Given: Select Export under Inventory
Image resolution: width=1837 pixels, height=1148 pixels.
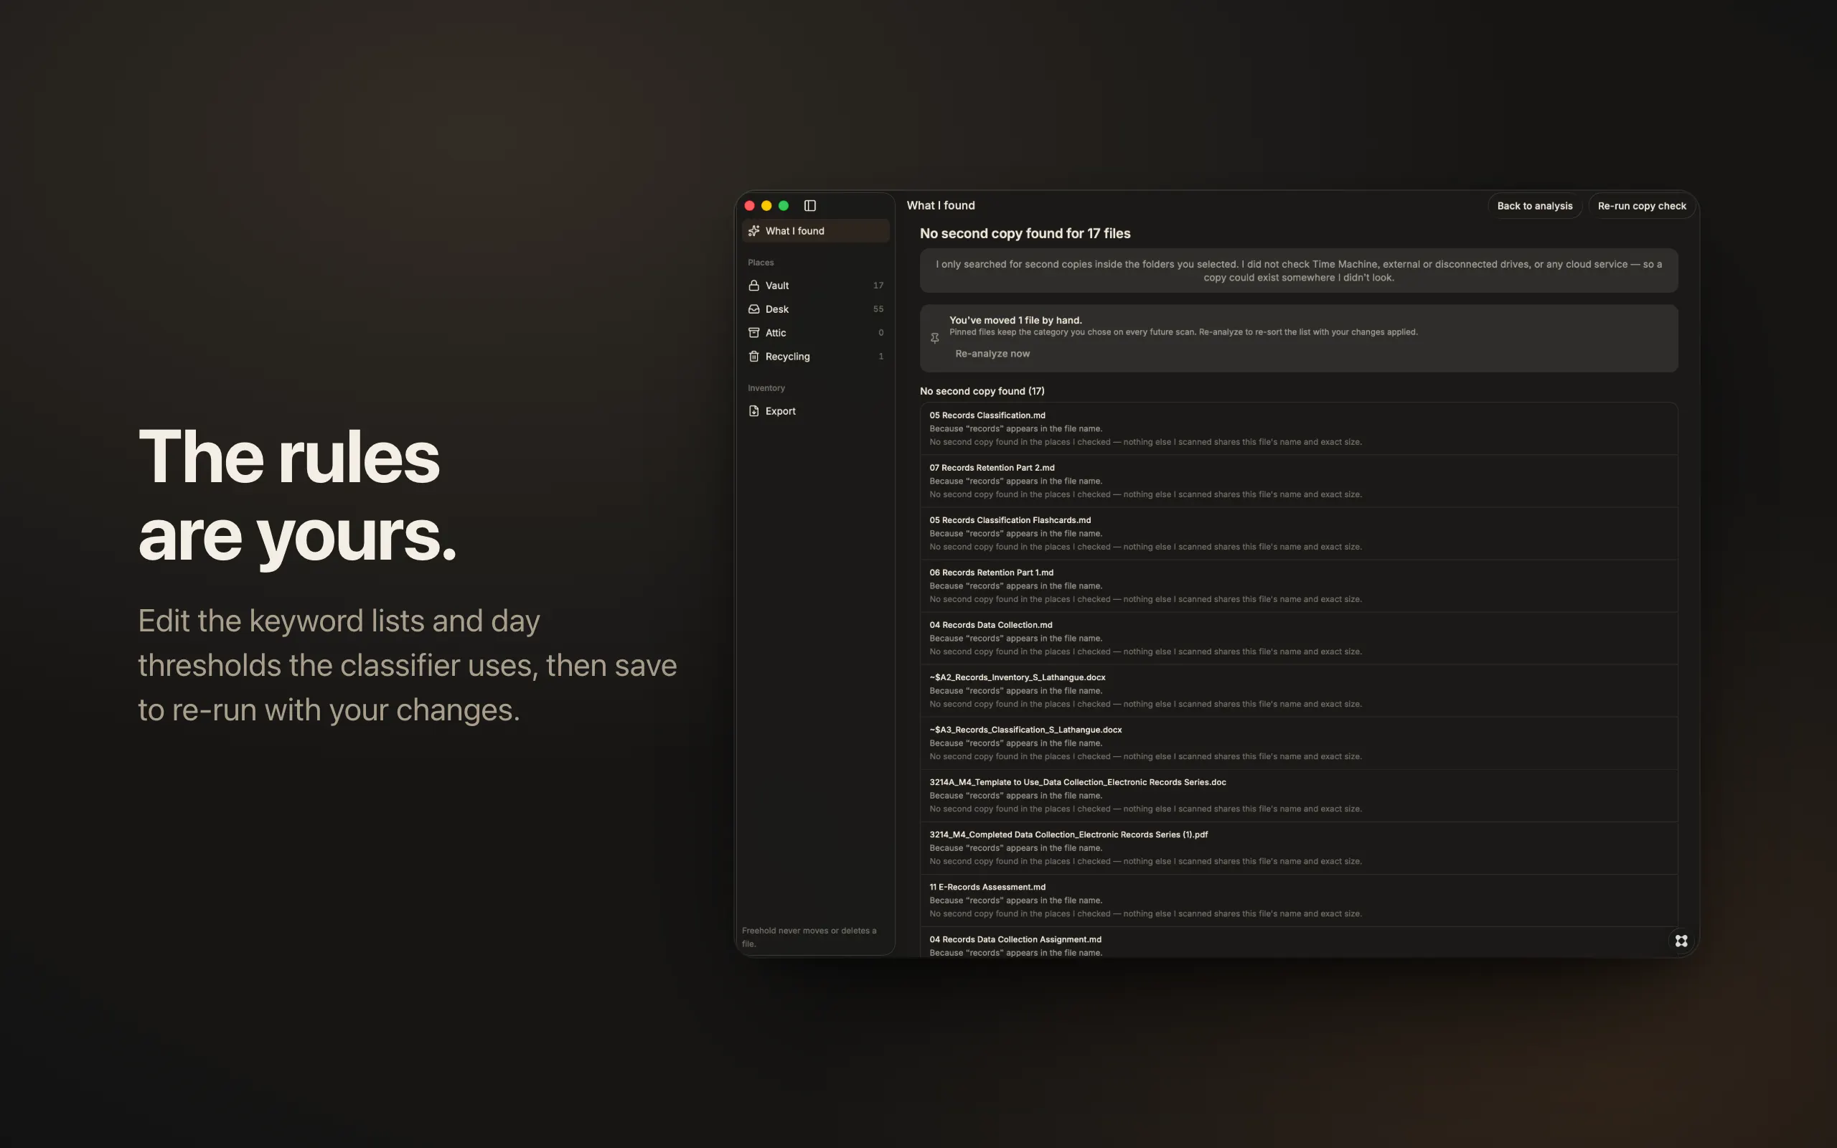Looking at the screenshot, I should click(x=815, y=410).
